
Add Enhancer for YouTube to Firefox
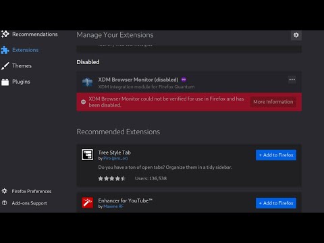pyautogui.click(x=276, y=203)
